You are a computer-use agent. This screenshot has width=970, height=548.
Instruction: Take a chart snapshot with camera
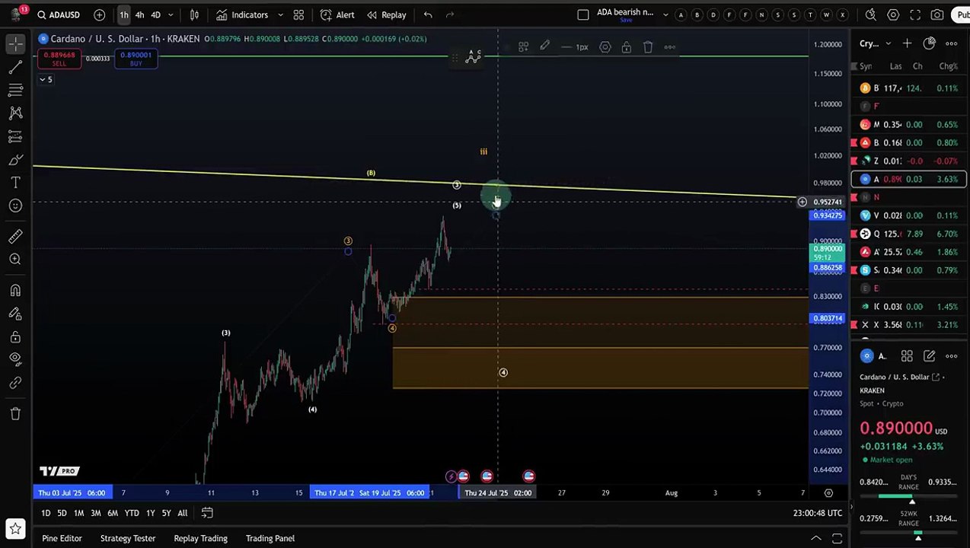pos(937,14)
